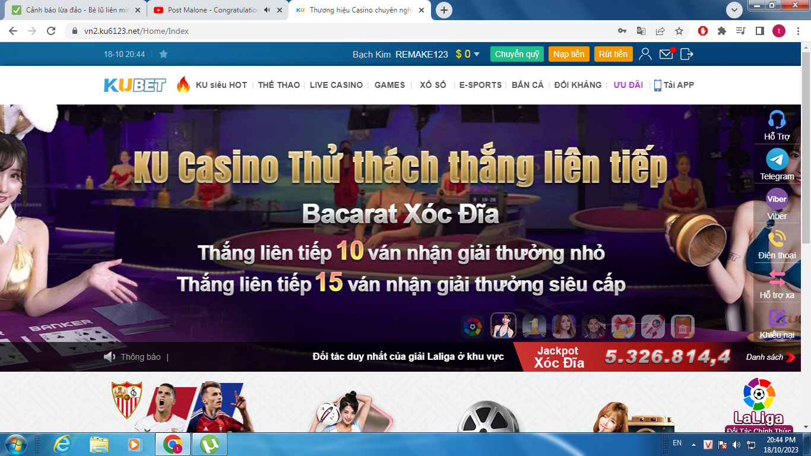Open the mail inbox envelope icon
The image size is (811, 456).
(666, 54)
